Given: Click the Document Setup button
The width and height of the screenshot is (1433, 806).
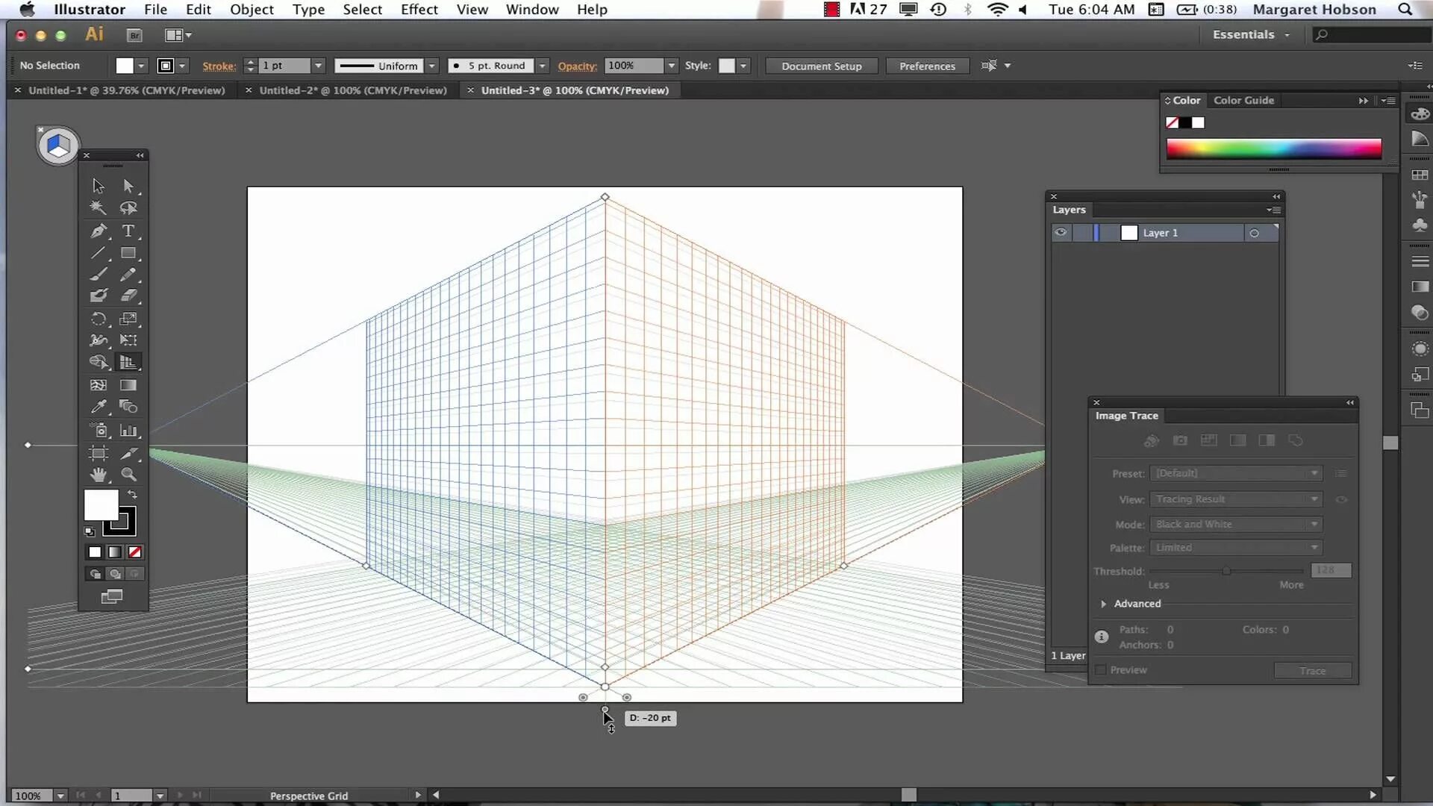Looking at the screenshot, I should coord(821,66).
